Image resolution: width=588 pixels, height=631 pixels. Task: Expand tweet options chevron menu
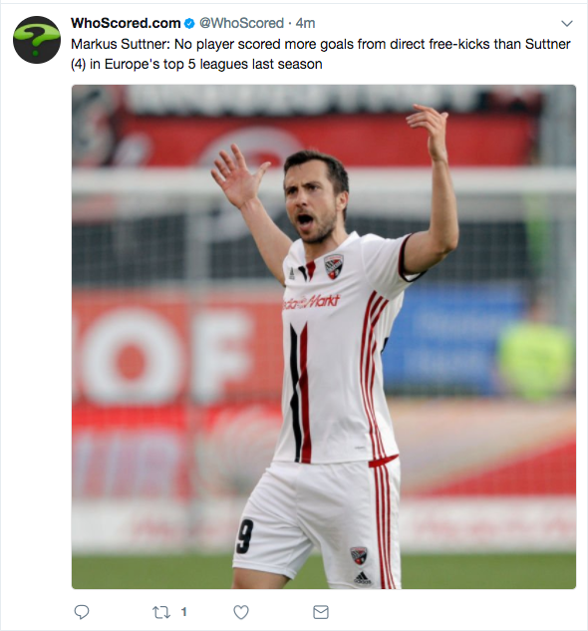(567, 23)
